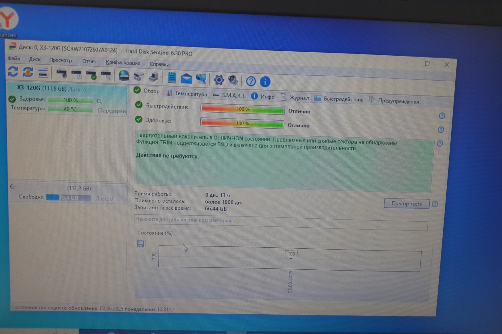Click refresh icon with orange warning sign

[x=28, y=72]
